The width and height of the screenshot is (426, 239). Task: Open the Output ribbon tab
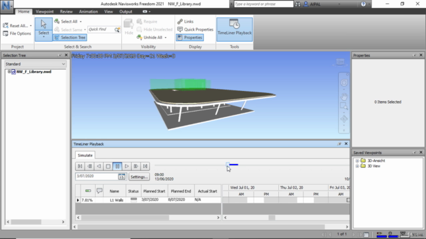(126, 12)
